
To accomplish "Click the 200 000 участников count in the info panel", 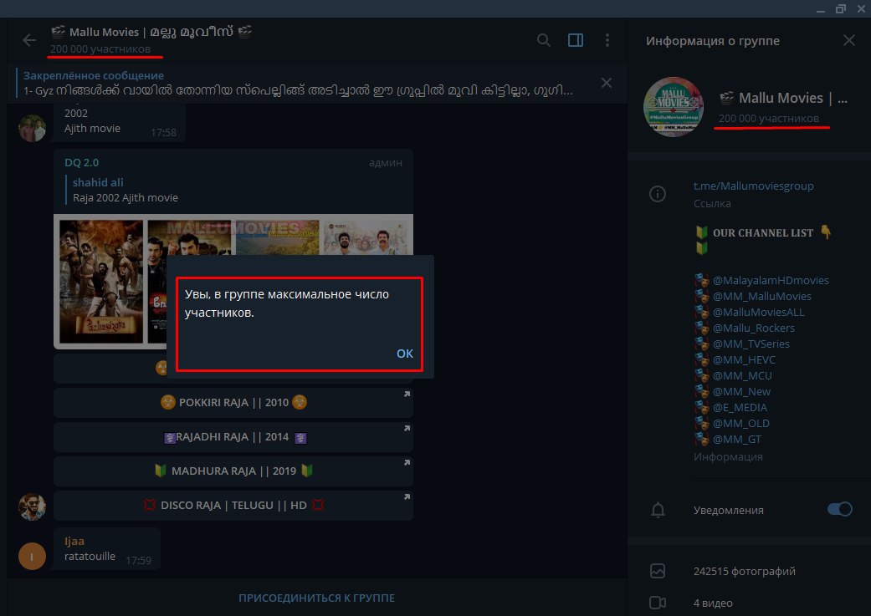I will 769,118.
